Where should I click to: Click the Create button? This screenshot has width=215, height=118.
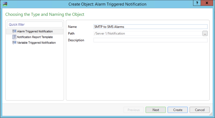tap(177, 110)
